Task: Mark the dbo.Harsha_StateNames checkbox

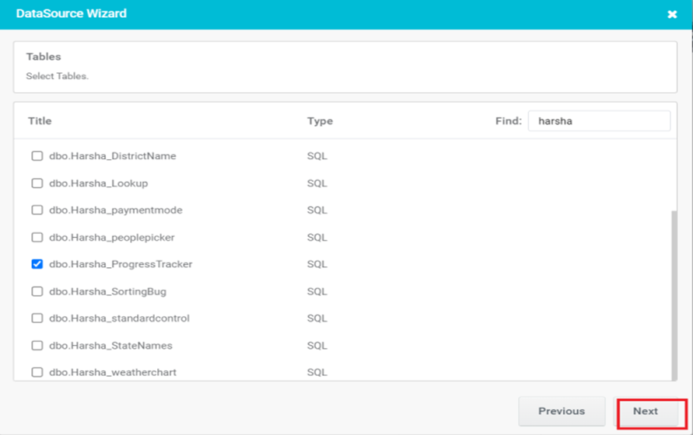Action: [37, 346]
